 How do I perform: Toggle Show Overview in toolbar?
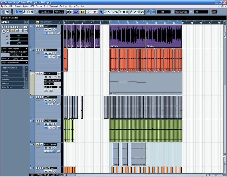[24, 12]
